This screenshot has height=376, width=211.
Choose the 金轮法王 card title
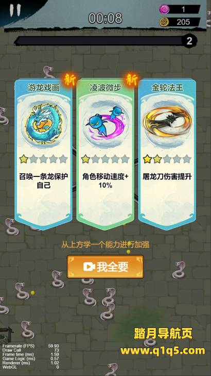tap(167, 88)
